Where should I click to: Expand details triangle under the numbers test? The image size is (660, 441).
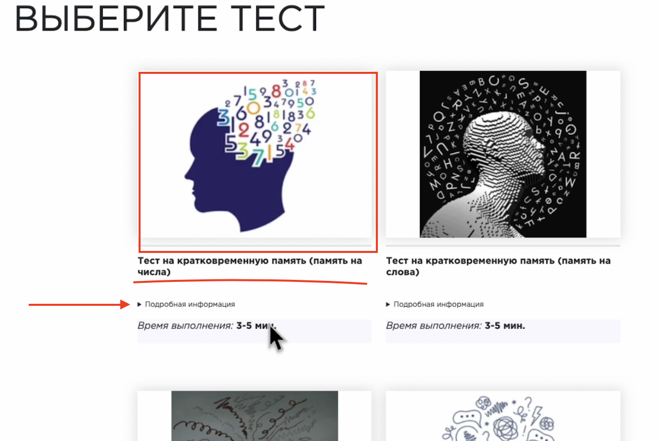[x=140, y=304]
